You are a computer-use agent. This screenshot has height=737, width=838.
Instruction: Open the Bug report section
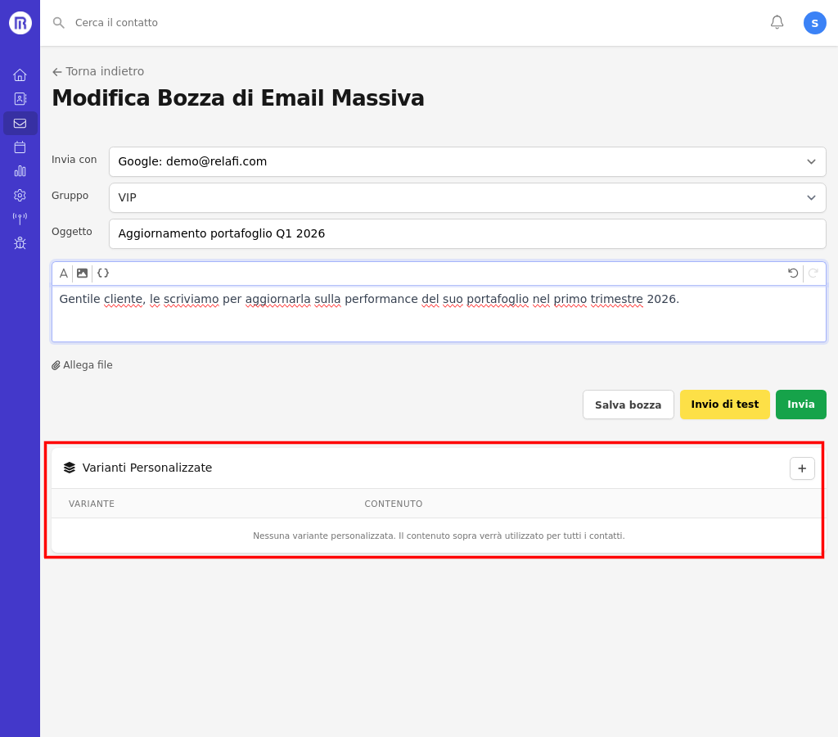20,242
